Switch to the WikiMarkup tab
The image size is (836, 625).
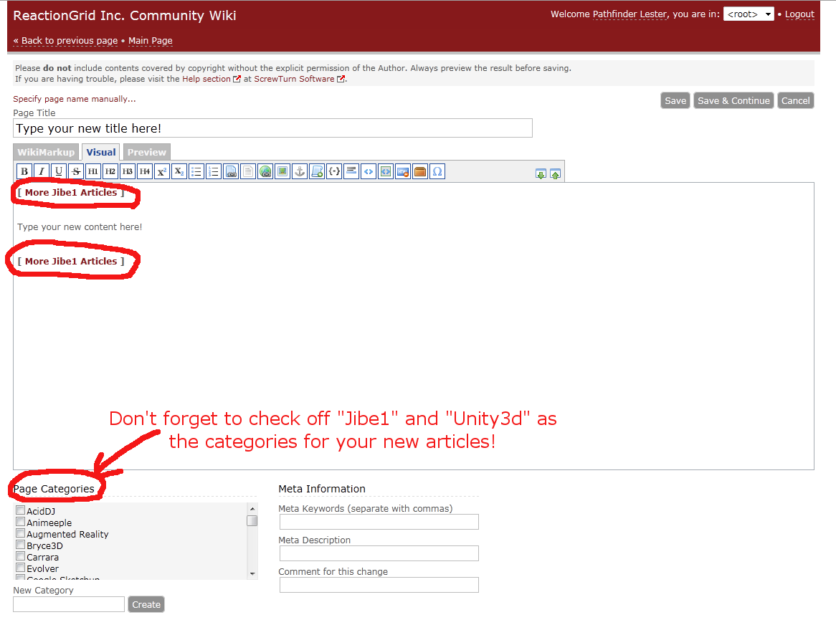[x=46, y=152]
